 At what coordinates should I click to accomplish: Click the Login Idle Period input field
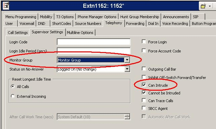click(x=93, y=51)
